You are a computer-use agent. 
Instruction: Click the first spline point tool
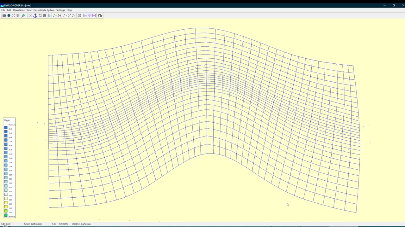pos(65,15)
